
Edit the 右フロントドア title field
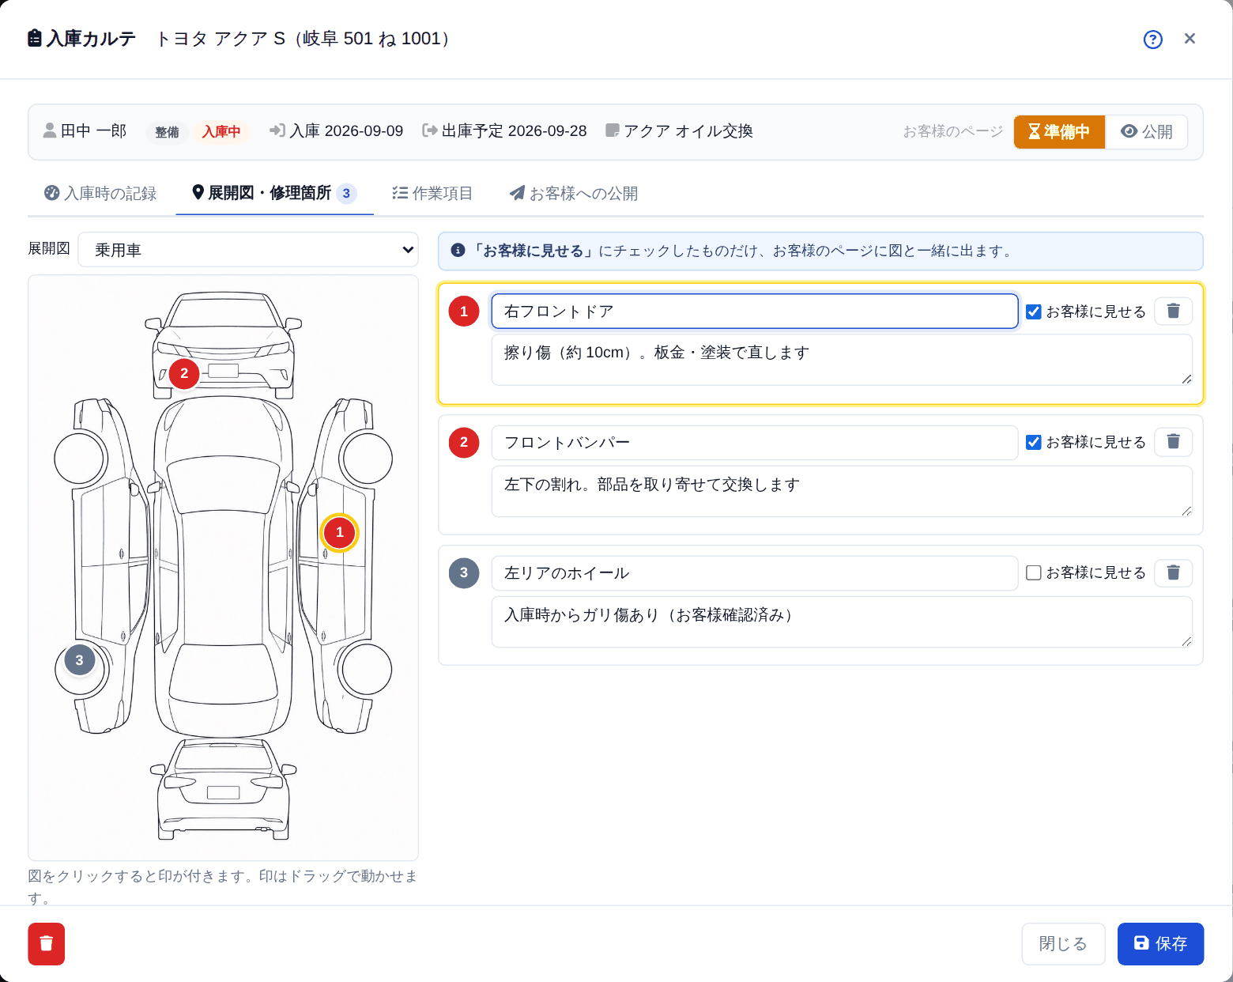pyautogui.click(x=755, y=312)
